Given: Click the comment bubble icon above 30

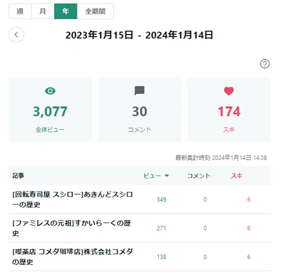Looking at the screenshot, I should tap(139, 91).
